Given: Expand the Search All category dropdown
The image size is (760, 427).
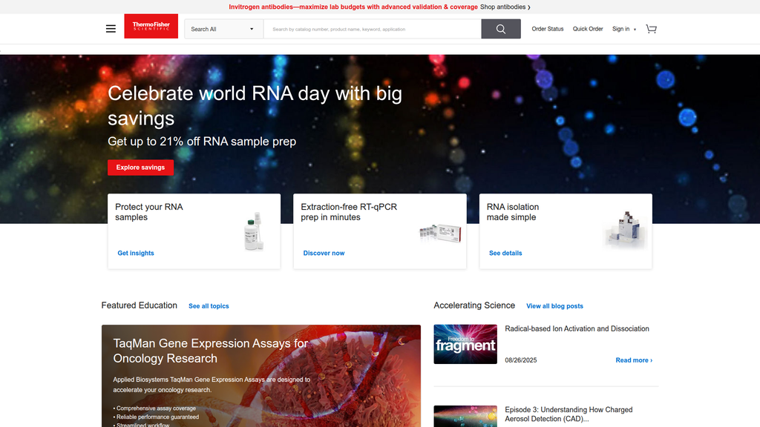Looking at the screenshot, I should coord(223,29).
